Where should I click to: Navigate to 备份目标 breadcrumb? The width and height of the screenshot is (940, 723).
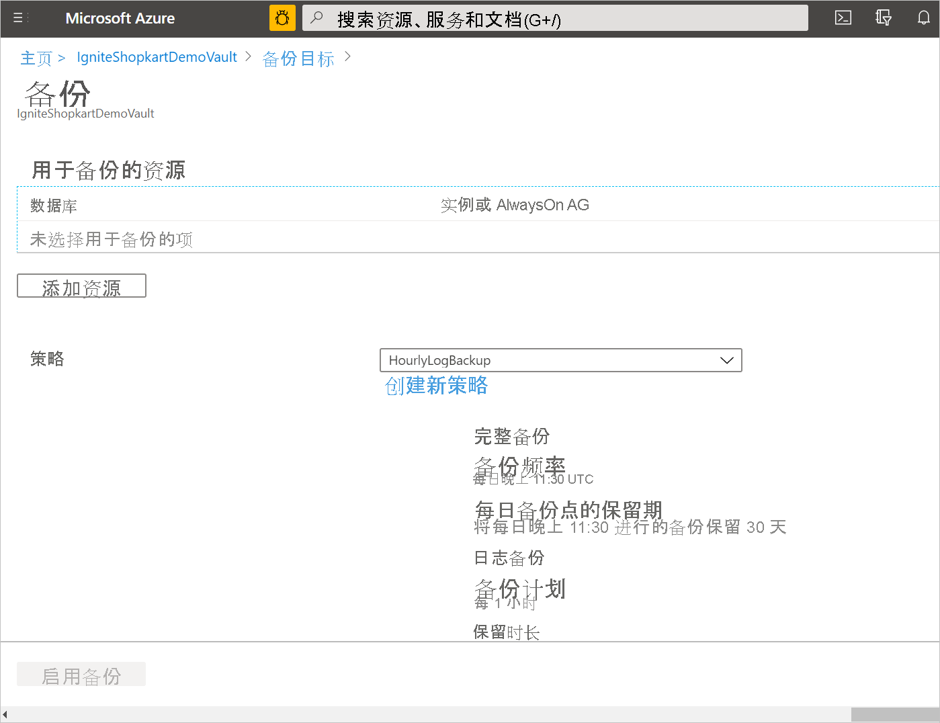pyautogui.click(x=298, y=59)
